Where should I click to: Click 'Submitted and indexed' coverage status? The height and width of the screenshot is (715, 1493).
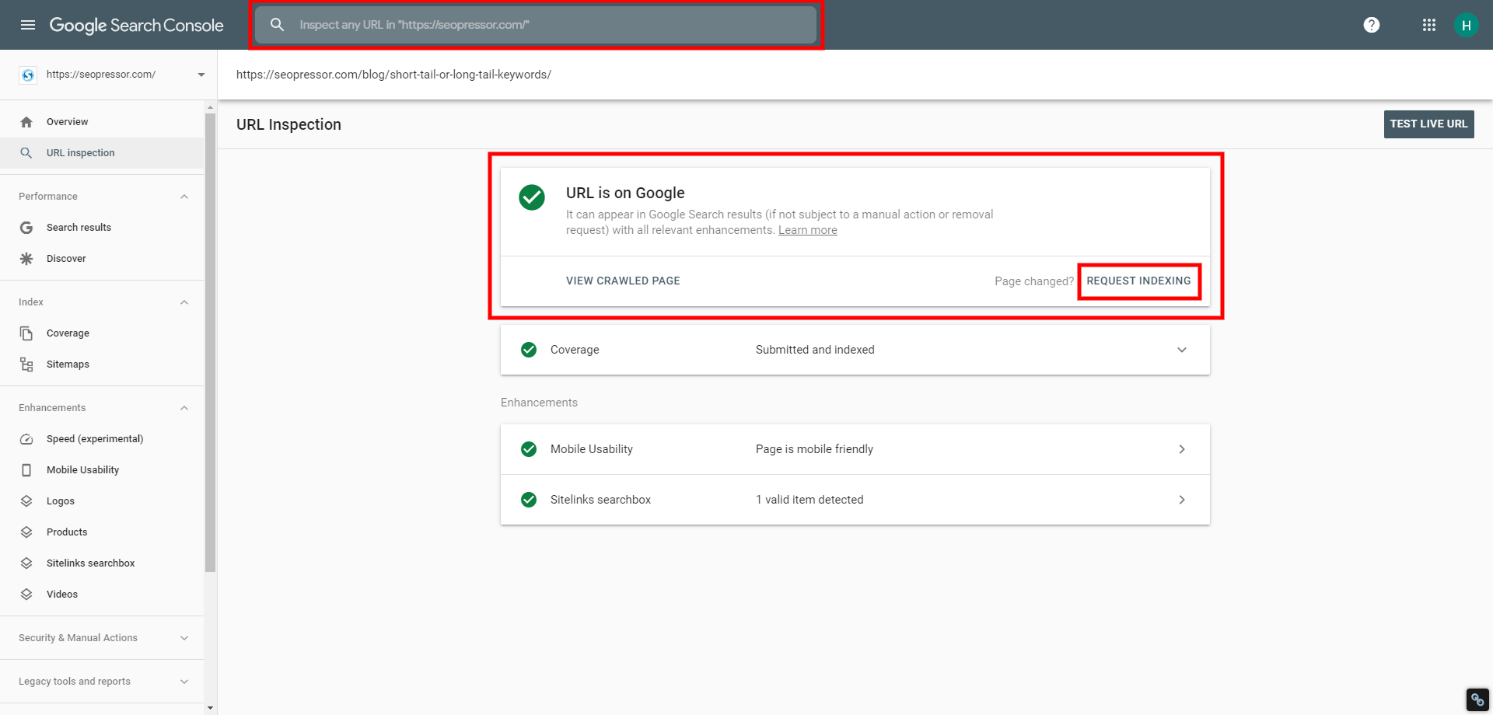tap(815, 350)
